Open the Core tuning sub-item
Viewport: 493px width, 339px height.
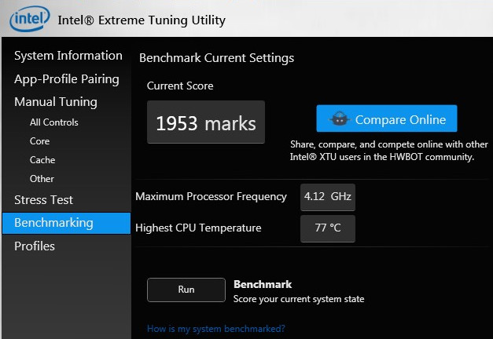[x=39, y=141]
